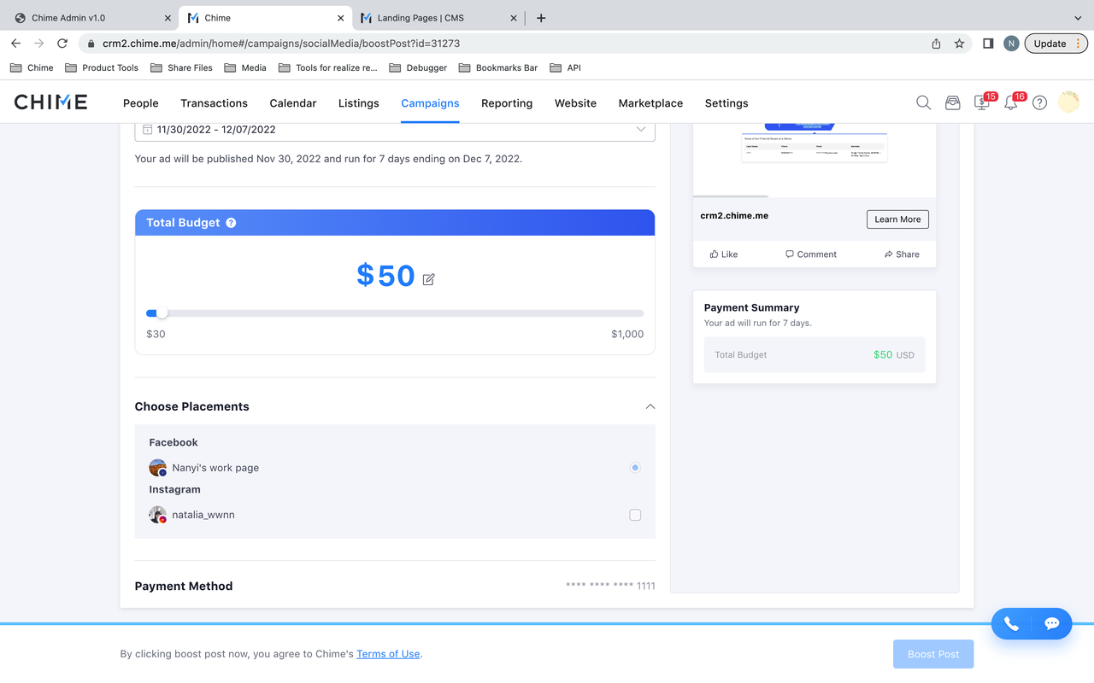Open the Campaigns menu
This screenshot has width=1094, height=683.
(x=430, y=103)
